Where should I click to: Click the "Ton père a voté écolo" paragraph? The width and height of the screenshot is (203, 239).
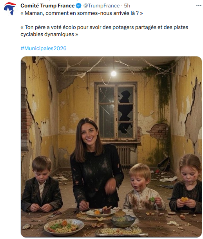104,31
